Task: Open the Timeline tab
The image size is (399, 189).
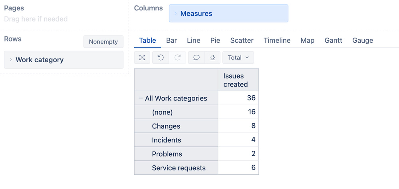Action: (x=277, y=40)
